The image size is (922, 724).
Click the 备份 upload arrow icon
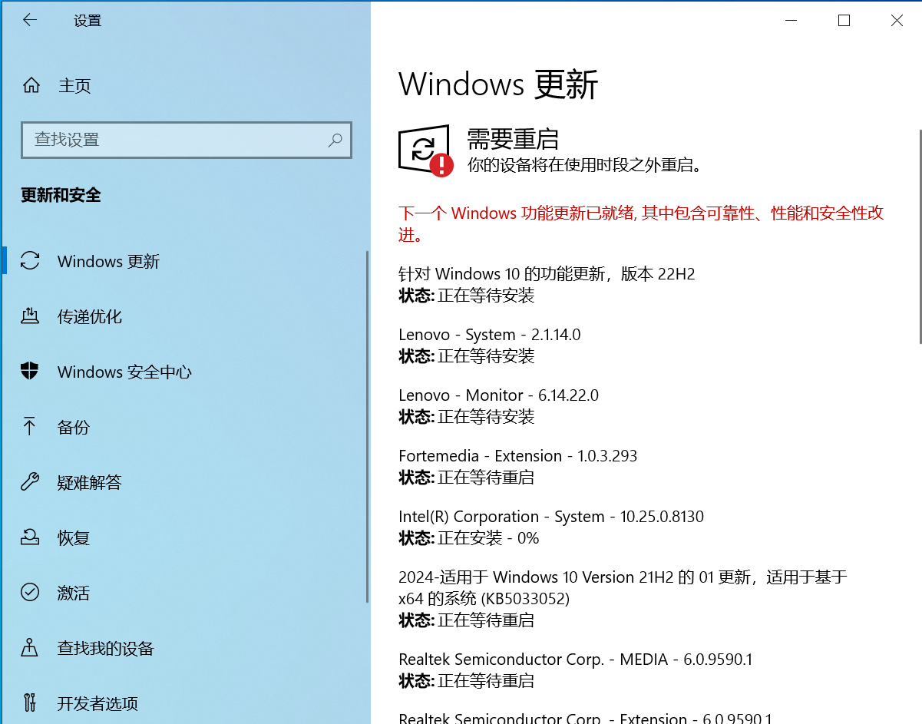click(x=30, y=427)
